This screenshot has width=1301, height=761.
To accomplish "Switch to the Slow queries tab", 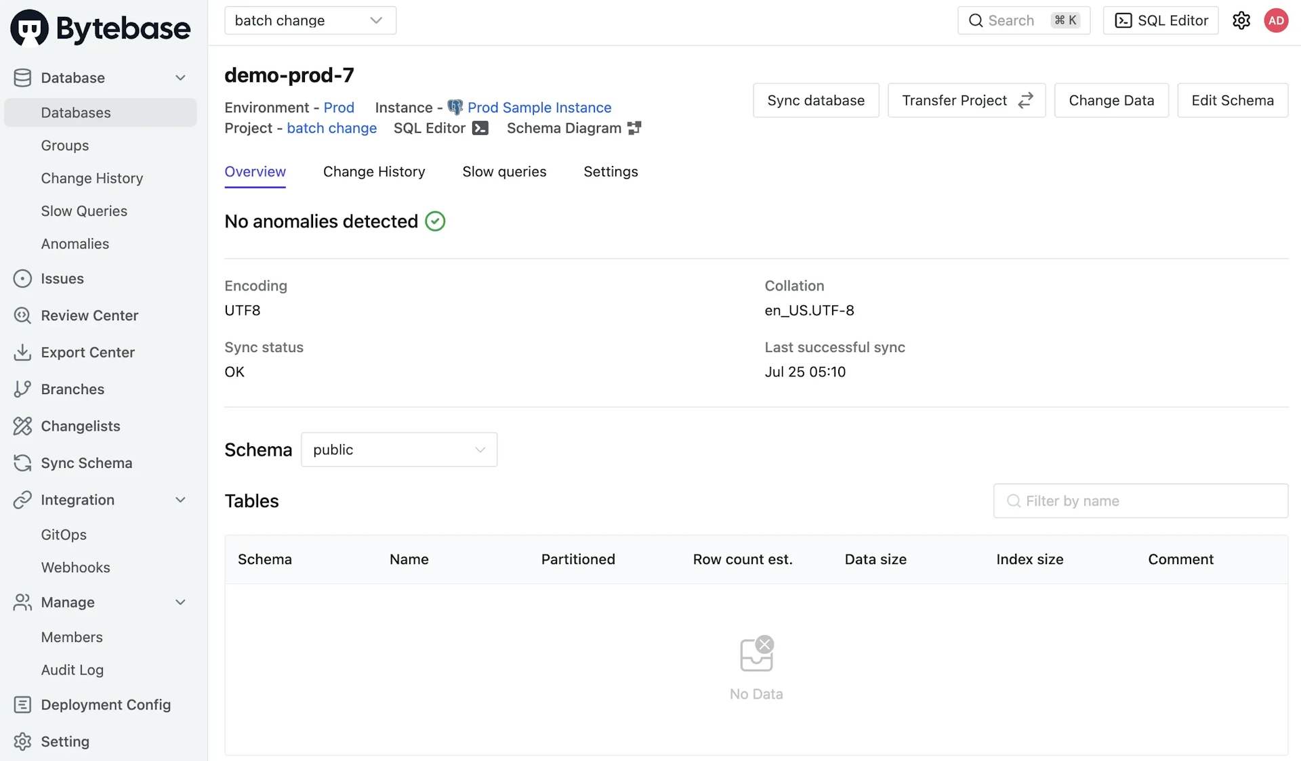I will point(504,171).
